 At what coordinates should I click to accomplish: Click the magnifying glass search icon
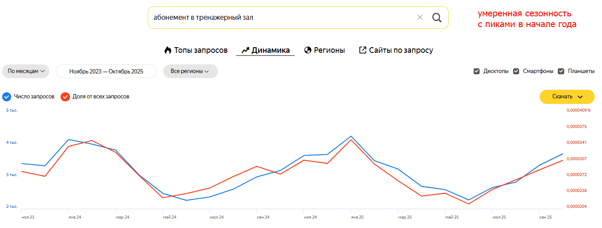[437, 18]
